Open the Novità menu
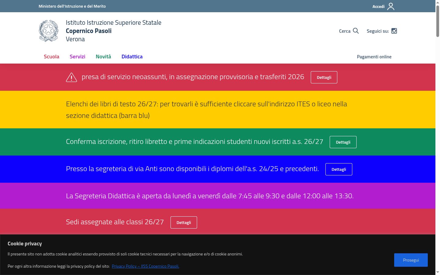440x275 pixels. (x=103, y=57)
